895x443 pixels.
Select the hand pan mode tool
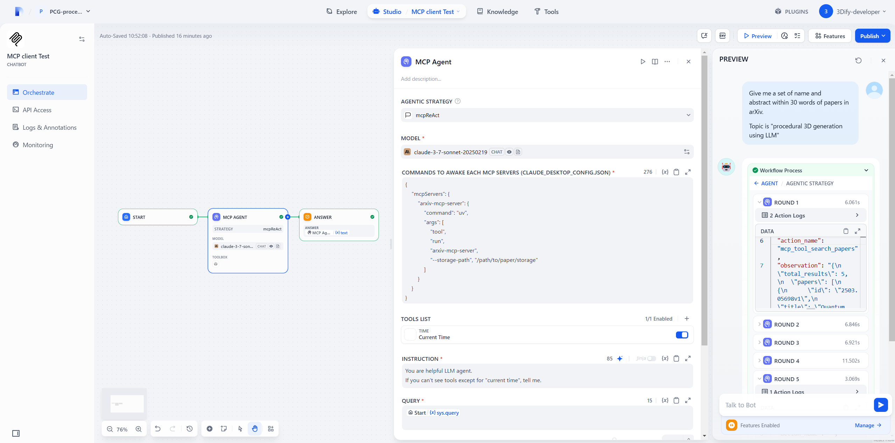pos(255,429)
